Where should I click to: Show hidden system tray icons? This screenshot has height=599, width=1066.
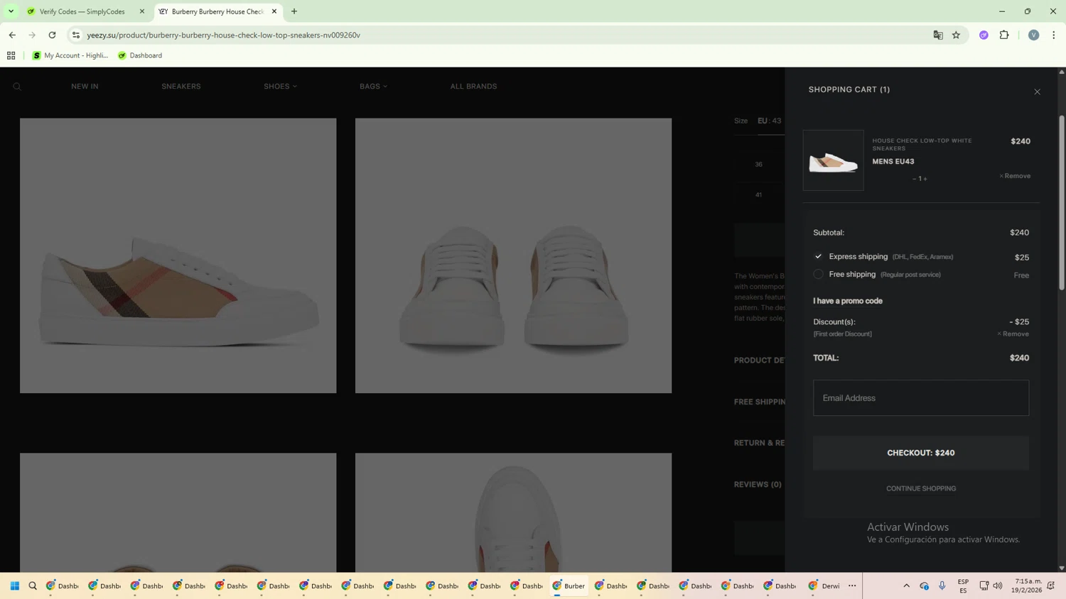pos(906,586)
